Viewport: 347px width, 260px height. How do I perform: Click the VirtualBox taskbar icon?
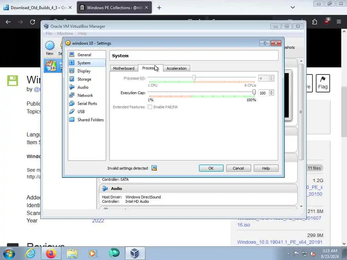coord(135,253)
